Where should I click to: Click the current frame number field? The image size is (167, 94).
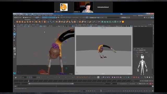pos(136,81)
